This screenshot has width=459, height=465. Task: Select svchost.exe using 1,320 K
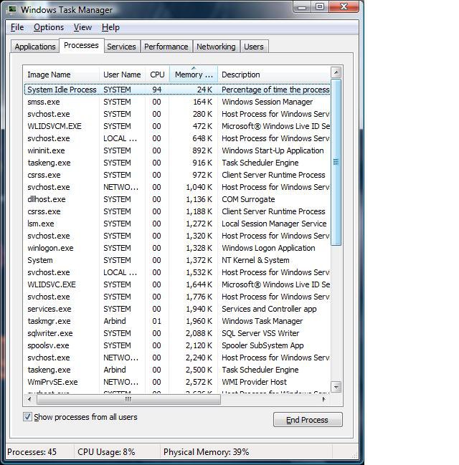(x=177, y=236)
